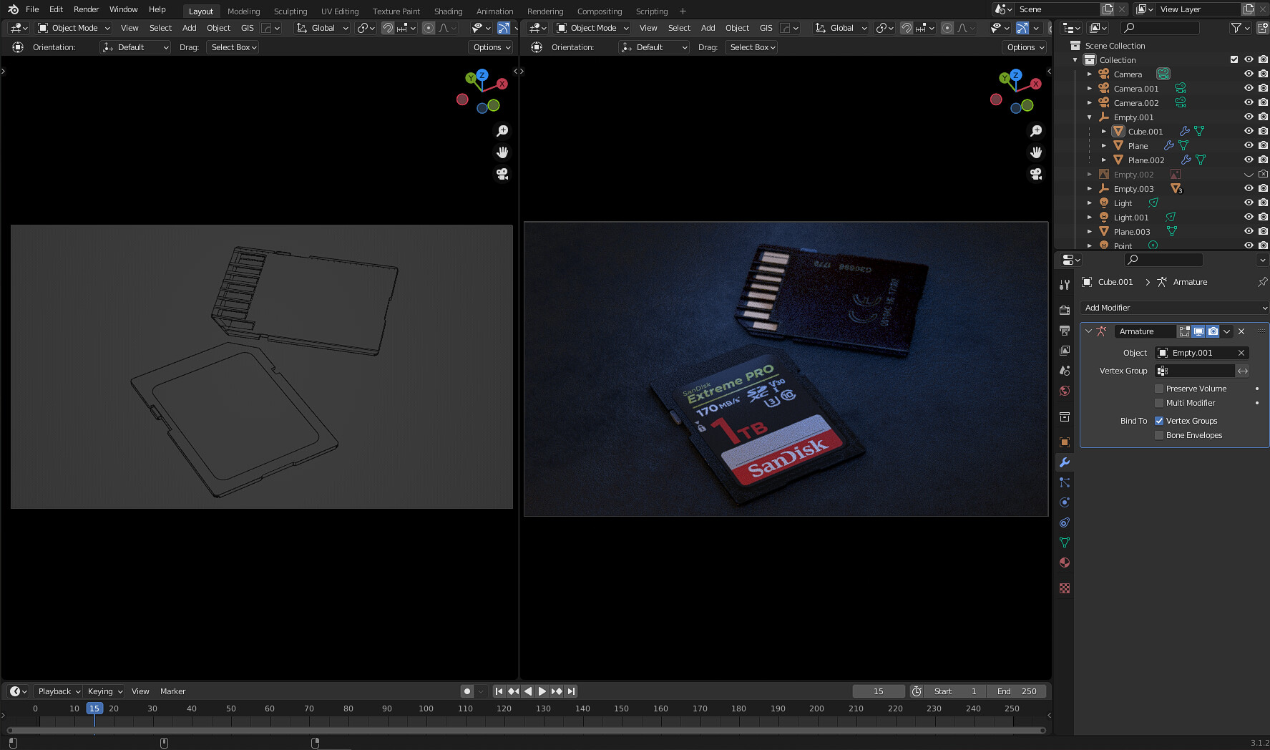The height and width of the screenshot is (750, 1270).
Task: Switch to the Compositing workspace tab
Action: coord(600,11)
